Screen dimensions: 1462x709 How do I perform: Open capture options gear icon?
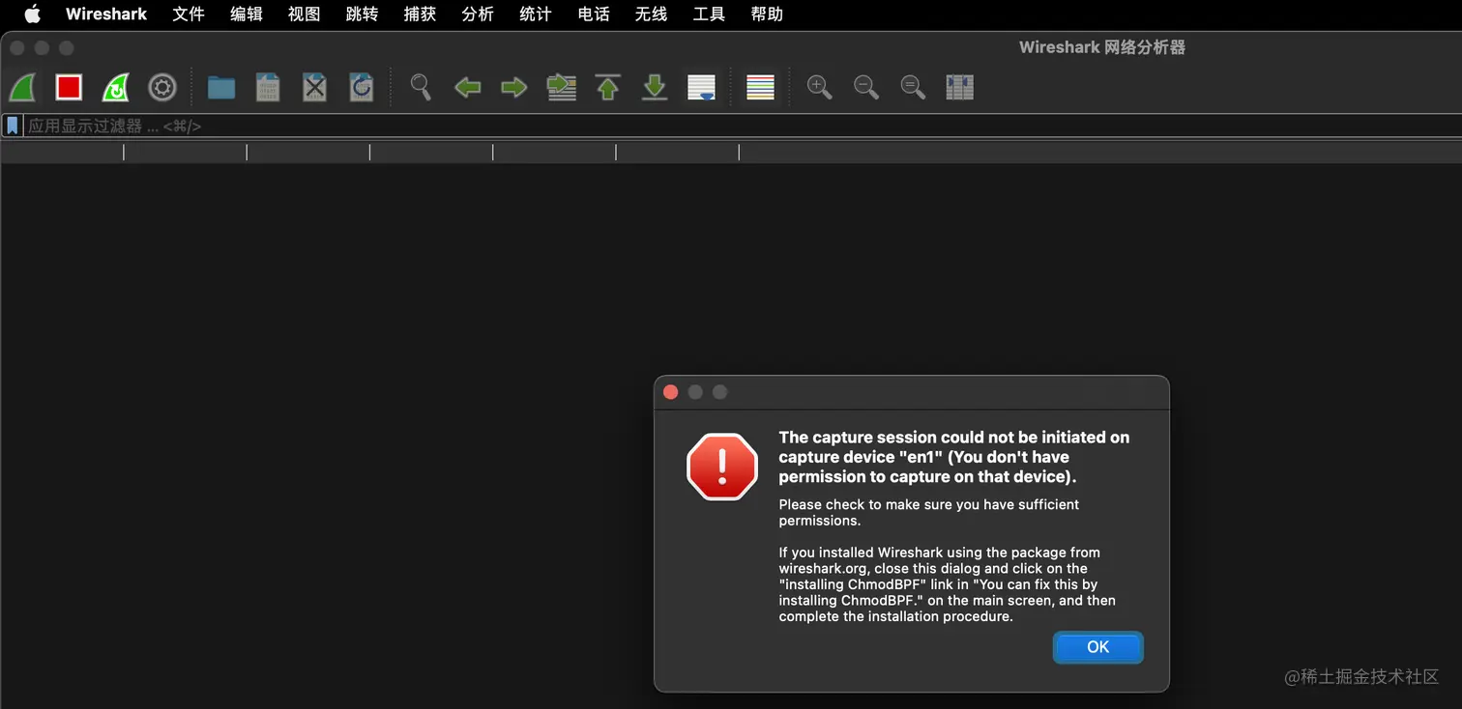(162, 88)
